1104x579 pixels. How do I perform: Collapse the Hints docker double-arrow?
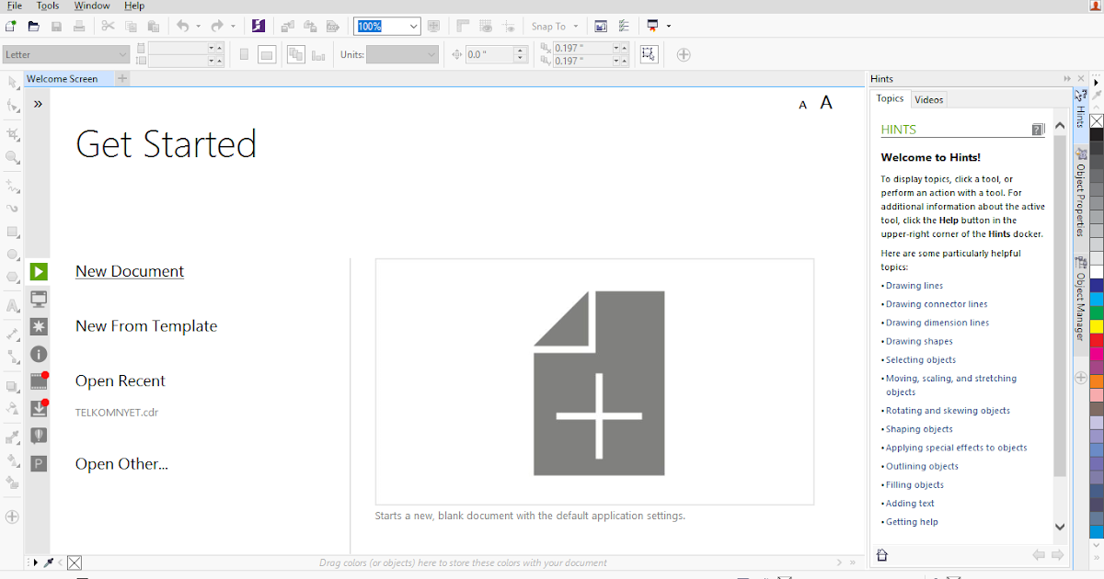[1067, 79]
